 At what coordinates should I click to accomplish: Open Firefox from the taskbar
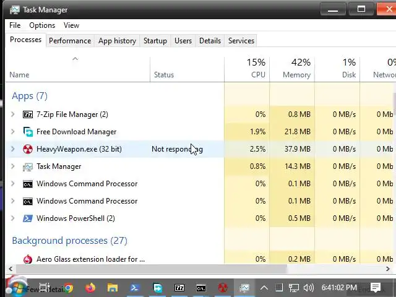click(90, 288)
